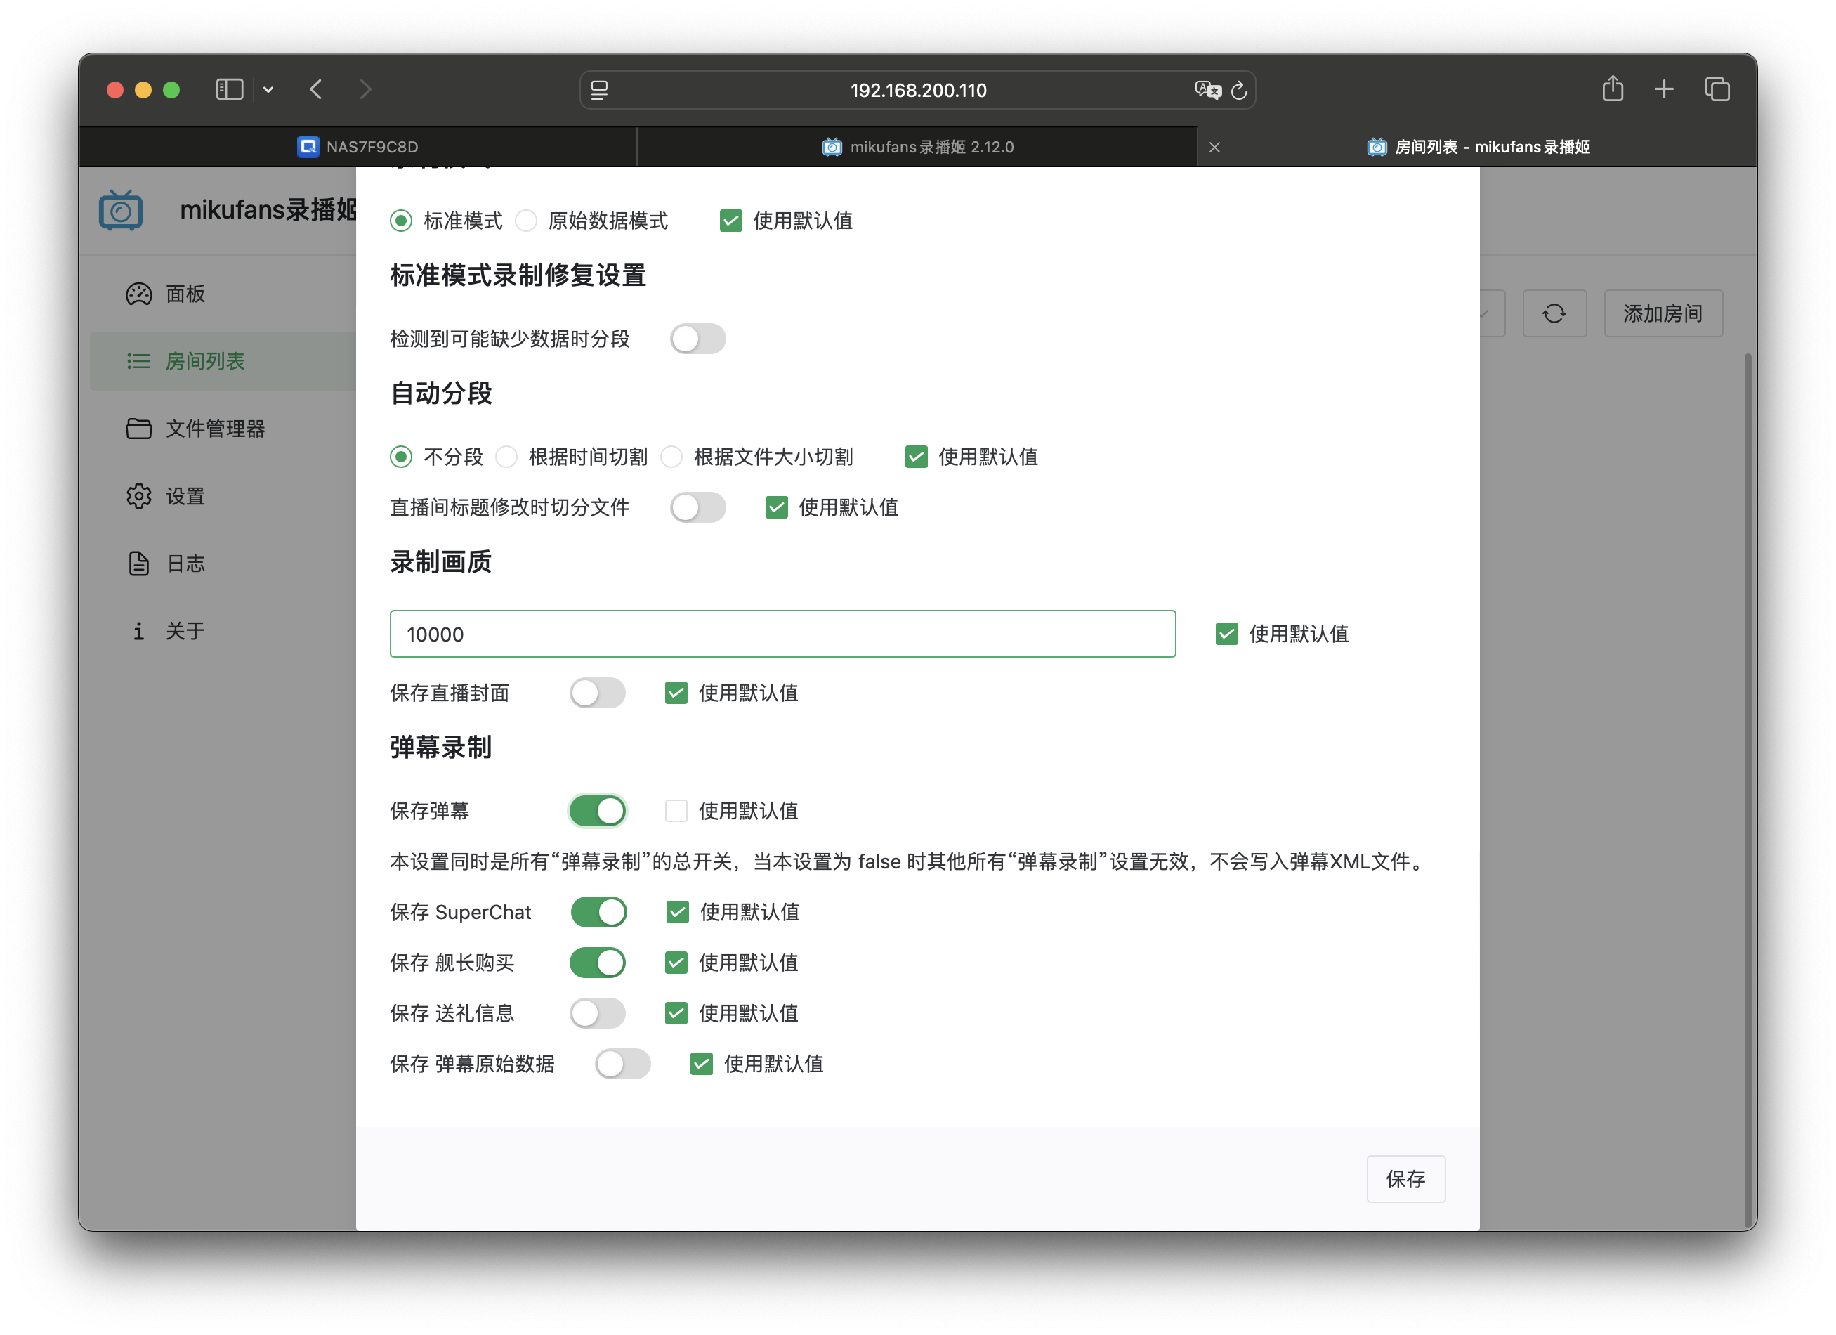Viewport: 1836px width, 1335px height.
Task: Reload the page with refresh icon
Action: (x=1238, y=91)
